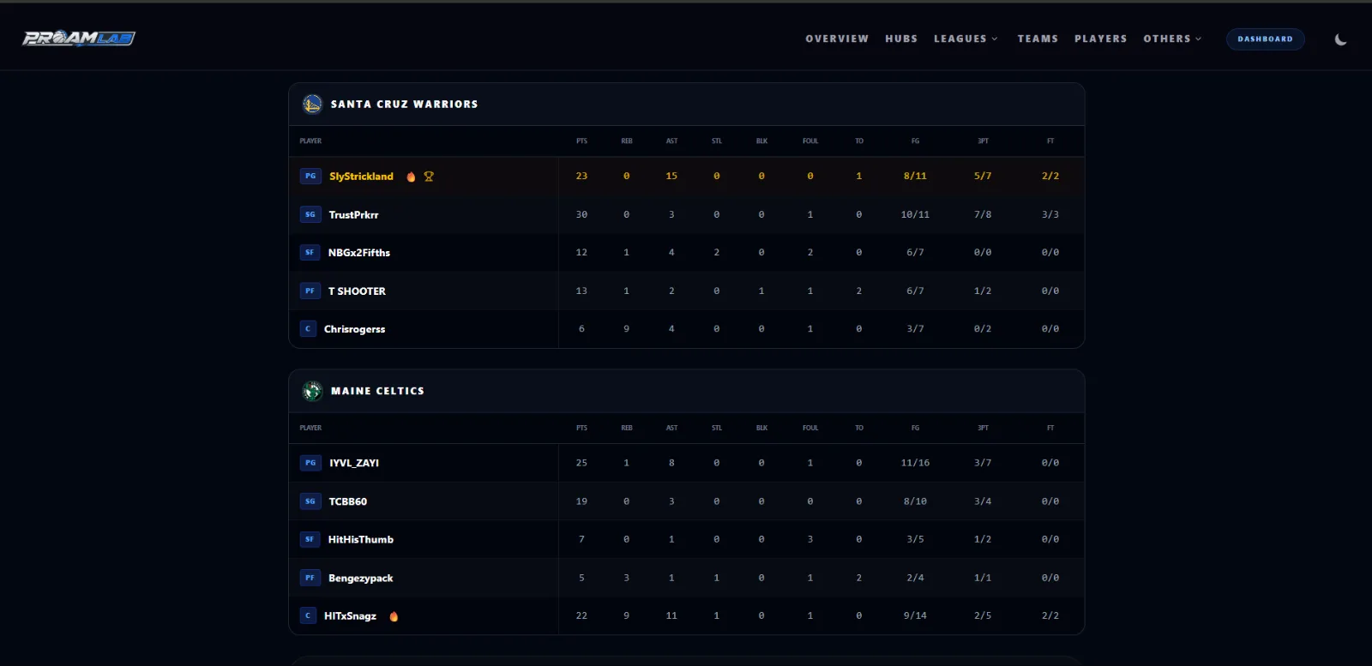Viewport: 1372px width, 666px height.
Task: Open the Dashboard button
Action: 1265,39
